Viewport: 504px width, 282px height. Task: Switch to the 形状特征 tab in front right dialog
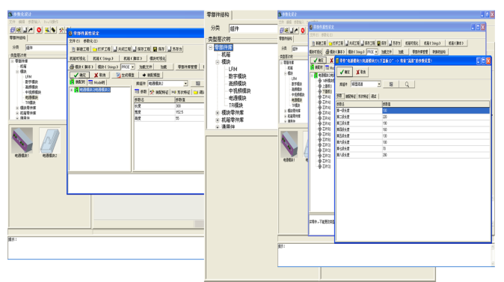point(363,96)
